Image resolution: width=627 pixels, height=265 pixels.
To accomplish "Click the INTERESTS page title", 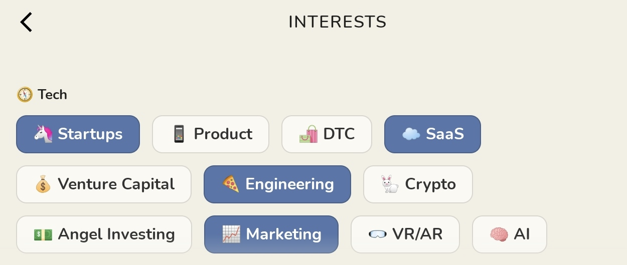I will tap(337, 22).
